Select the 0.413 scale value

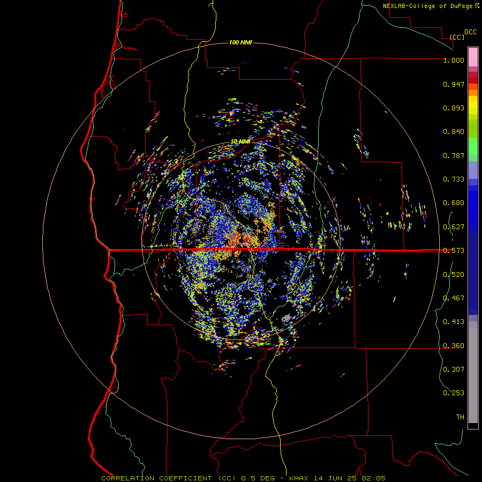[454, 322]
